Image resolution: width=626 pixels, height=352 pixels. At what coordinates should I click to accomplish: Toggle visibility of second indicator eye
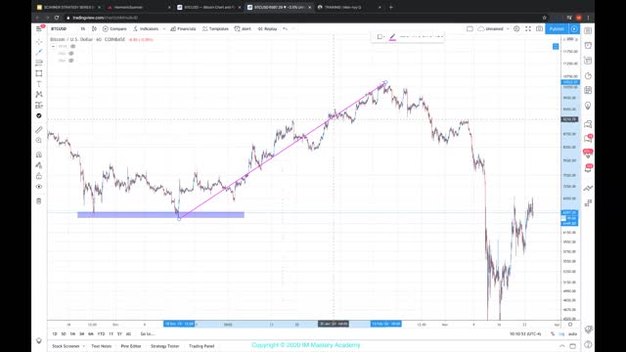pyautogui.click(x=71, y=54)
